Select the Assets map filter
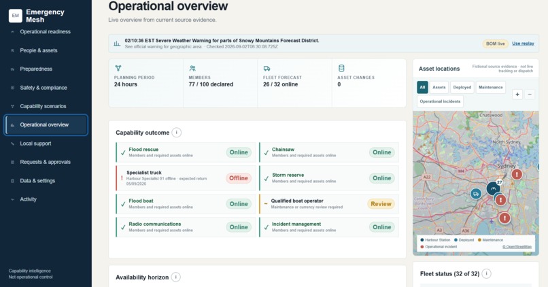 point(439,88)
